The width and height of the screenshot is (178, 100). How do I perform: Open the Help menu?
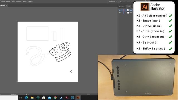tap(24, 2)
